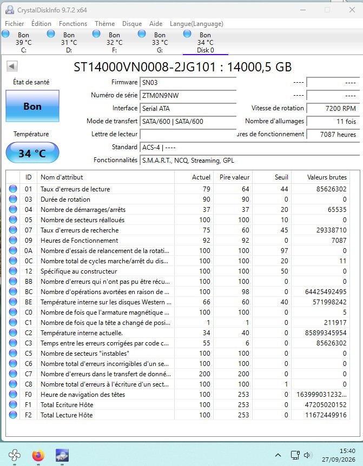Click status icon for attribute BB
This screenshot has width=363, height=466.
point(13,281)
